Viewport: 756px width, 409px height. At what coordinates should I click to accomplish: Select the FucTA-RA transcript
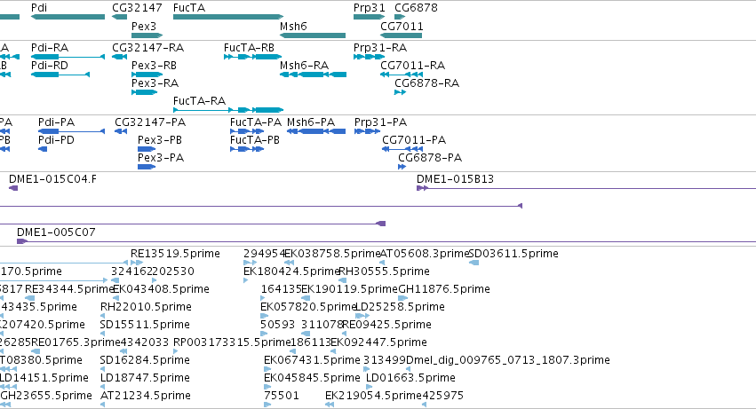coord(228,110)
